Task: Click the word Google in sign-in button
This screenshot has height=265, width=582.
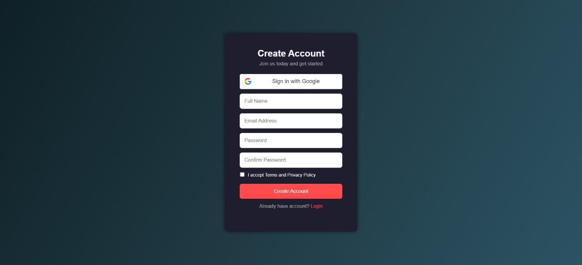Action: coord(311,82)
